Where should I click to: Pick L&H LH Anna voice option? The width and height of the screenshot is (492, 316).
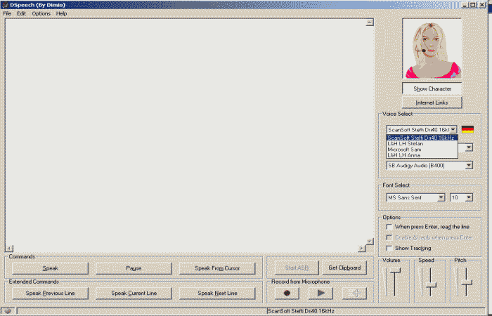[403, 155]
